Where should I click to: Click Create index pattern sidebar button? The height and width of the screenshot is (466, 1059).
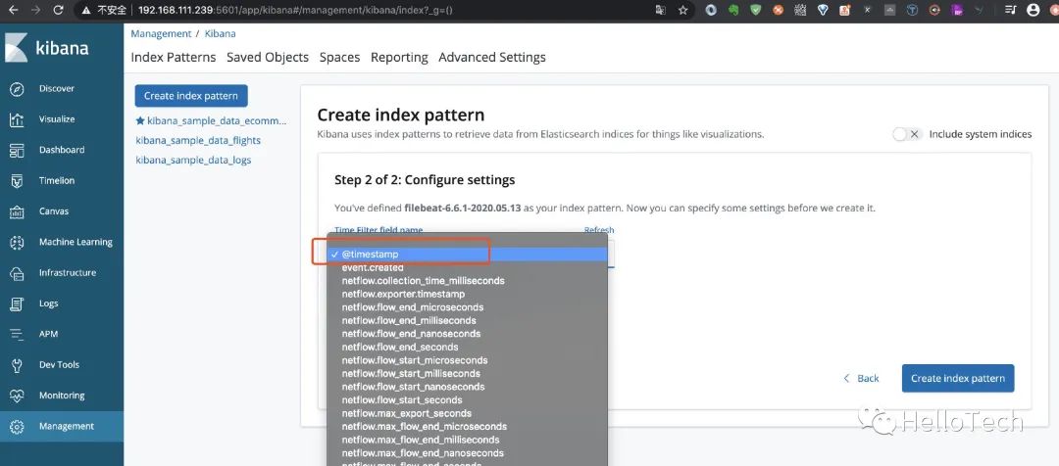coord(191,96)
